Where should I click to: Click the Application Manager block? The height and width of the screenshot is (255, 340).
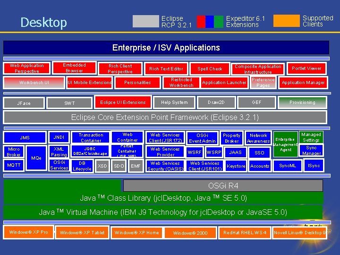(x=303, y=82)
